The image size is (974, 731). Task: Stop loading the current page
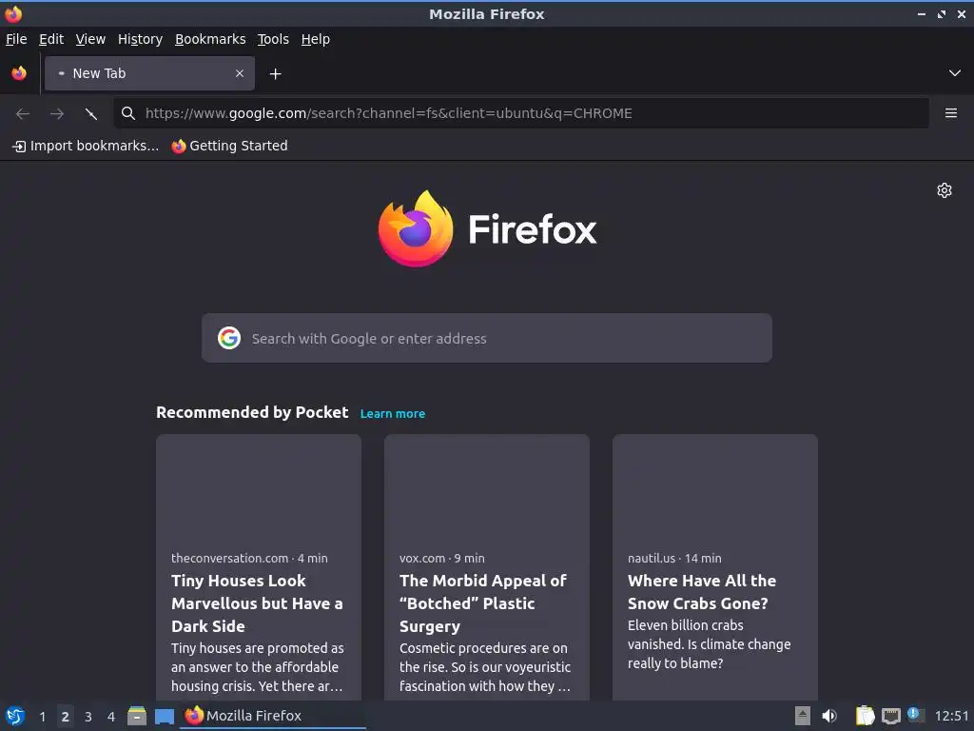point(90,113)
